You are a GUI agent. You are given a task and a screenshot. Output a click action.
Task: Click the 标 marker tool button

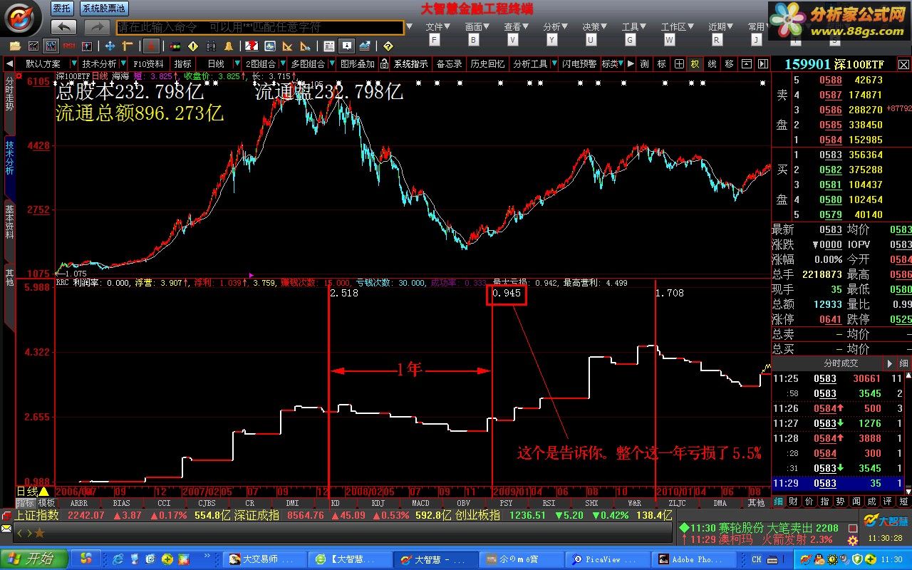661,64
